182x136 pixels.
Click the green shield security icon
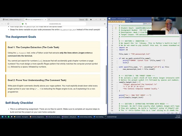[23, 24]
